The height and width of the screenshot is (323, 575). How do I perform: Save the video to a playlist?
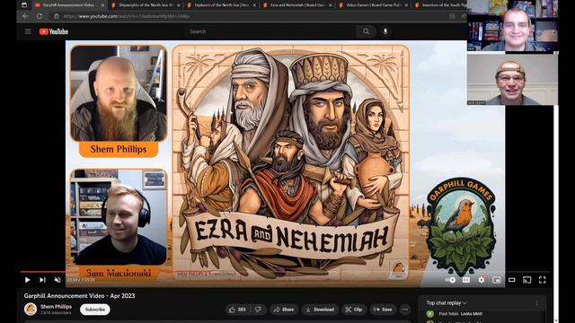383,310
